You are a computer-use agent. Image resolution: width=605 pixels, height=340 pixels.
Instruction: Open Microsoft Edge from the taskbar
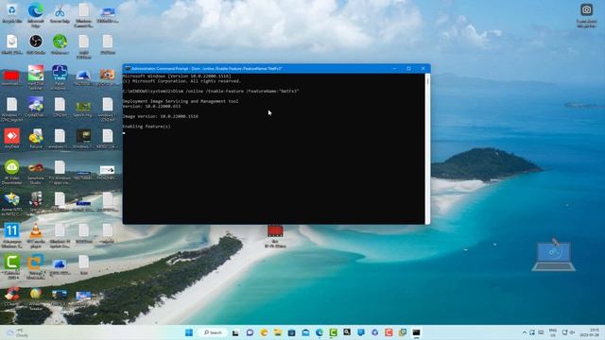click(320, 332)
